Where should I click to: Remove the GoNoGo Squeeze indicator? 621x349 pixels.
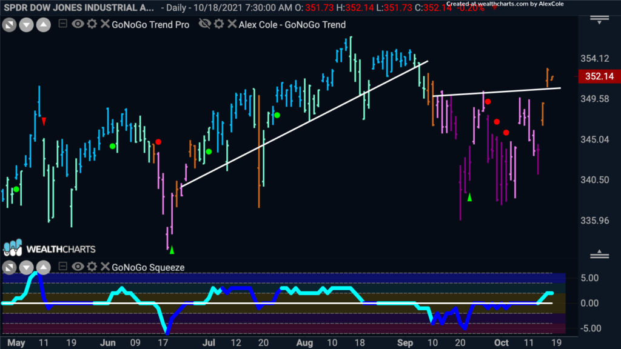pos(105,267)
